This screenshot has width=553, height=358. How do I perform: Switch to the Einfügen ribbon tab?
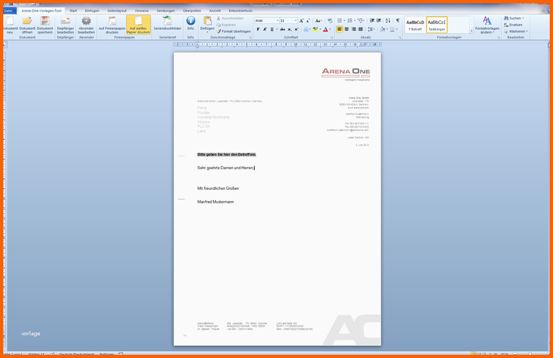click(x=92, y=11)
